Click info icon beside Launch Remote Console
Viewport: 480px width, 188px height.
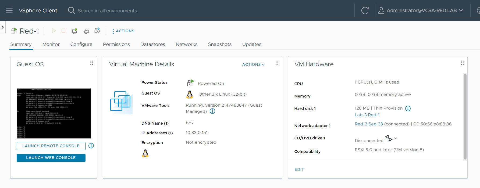91,146
